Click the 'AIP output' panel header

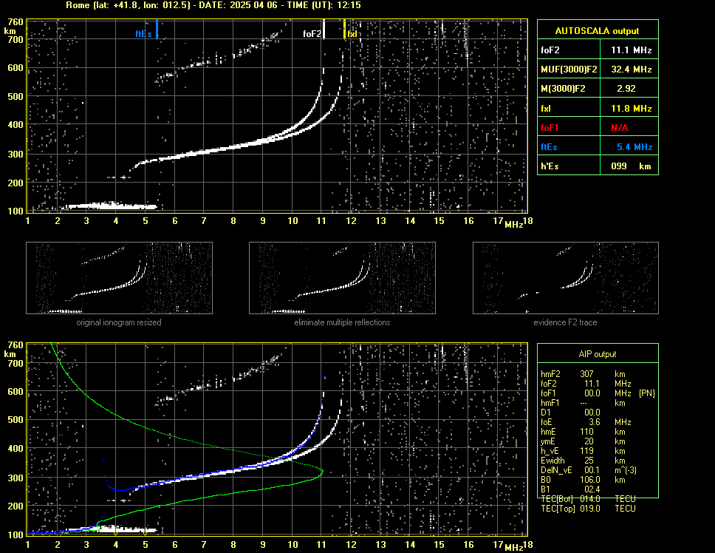coord(598,354)
